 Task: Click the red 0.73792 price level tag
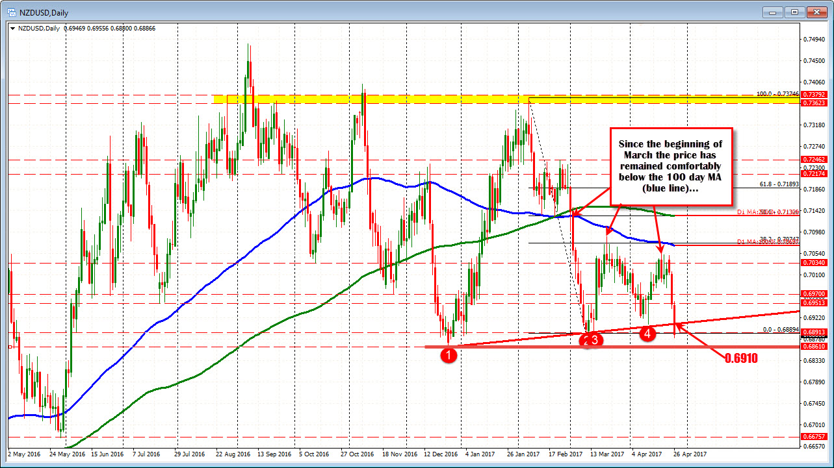point(813,95)
